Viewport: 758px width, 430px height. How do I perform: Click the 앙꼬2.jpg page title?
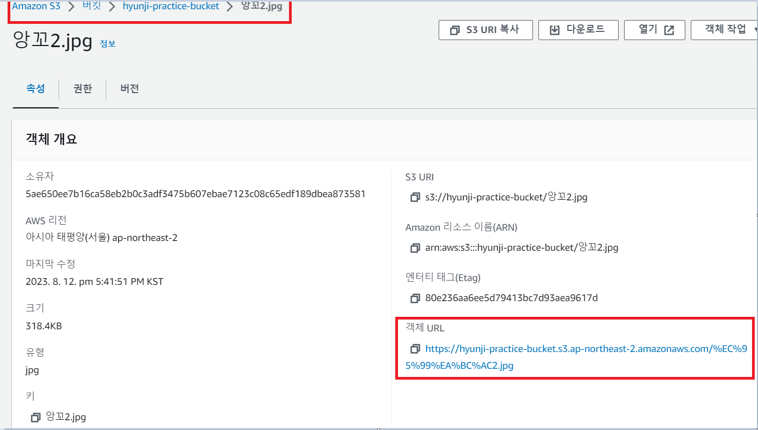click(53, 41)
